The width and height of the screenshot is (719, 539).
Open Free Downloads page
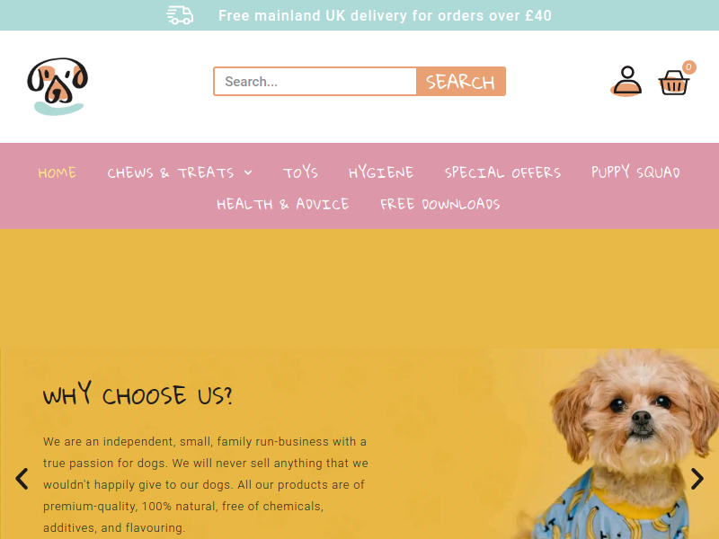pos(440,204)
